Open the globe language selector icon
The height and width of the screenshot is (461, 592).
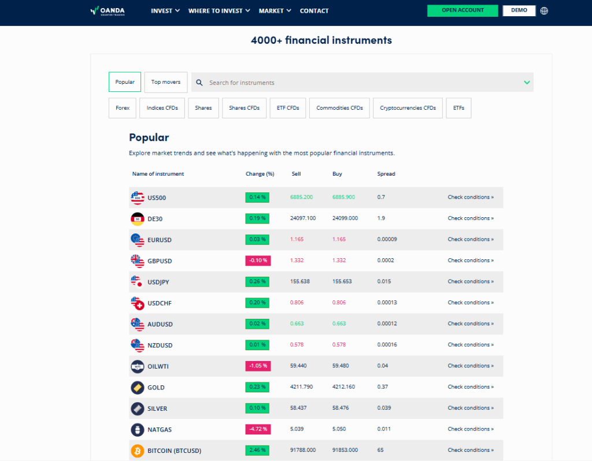(544, 10)
